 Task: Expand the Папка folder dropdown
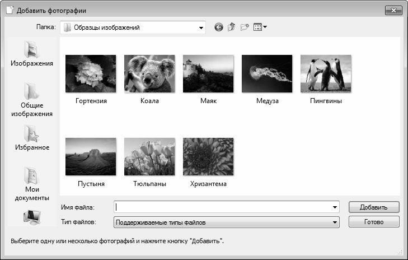tap(201, 27)
